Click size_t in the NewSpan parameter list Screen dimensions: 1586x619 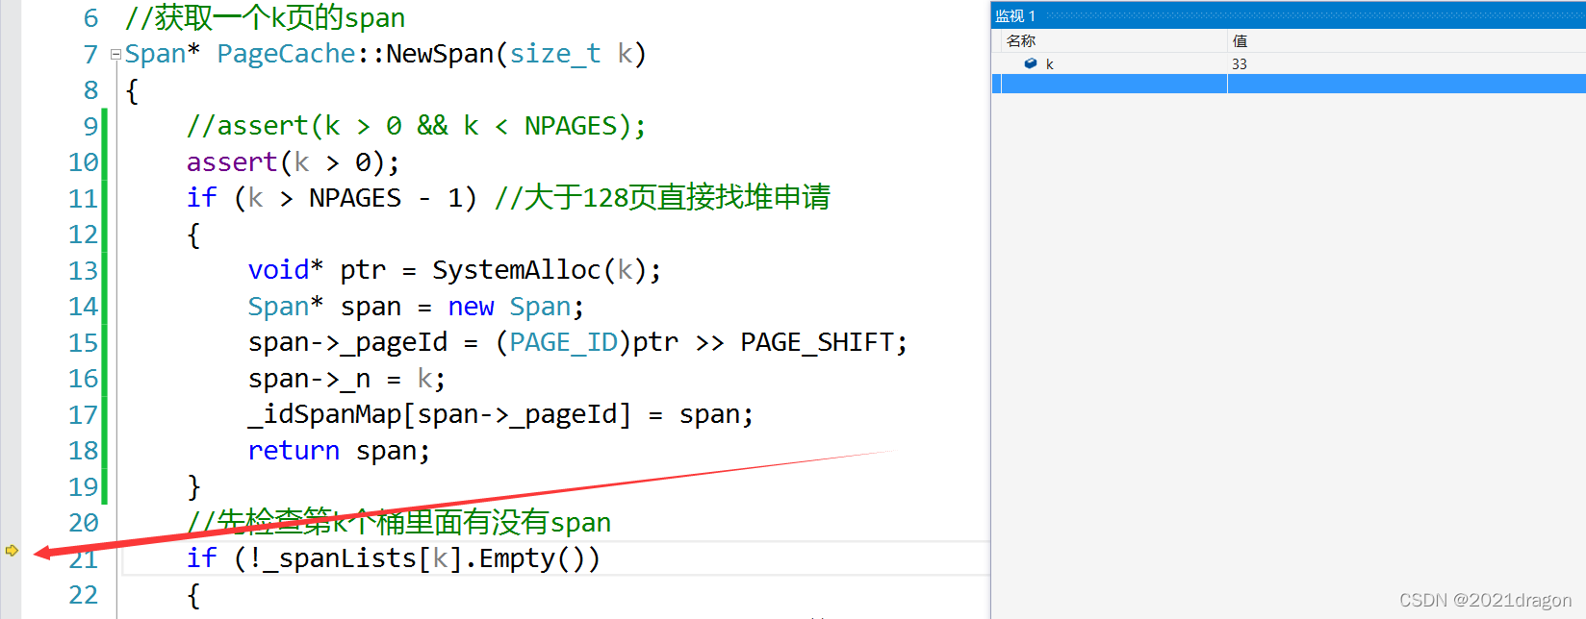click(555, 54)
